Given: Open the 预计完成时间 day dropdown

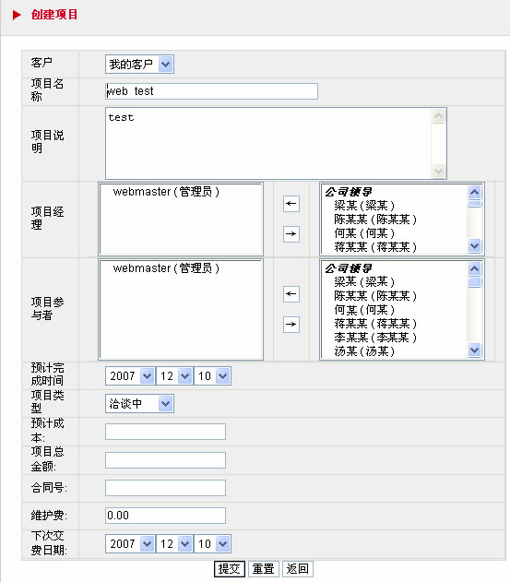Looking at the screenshot, I should (212, 376).
